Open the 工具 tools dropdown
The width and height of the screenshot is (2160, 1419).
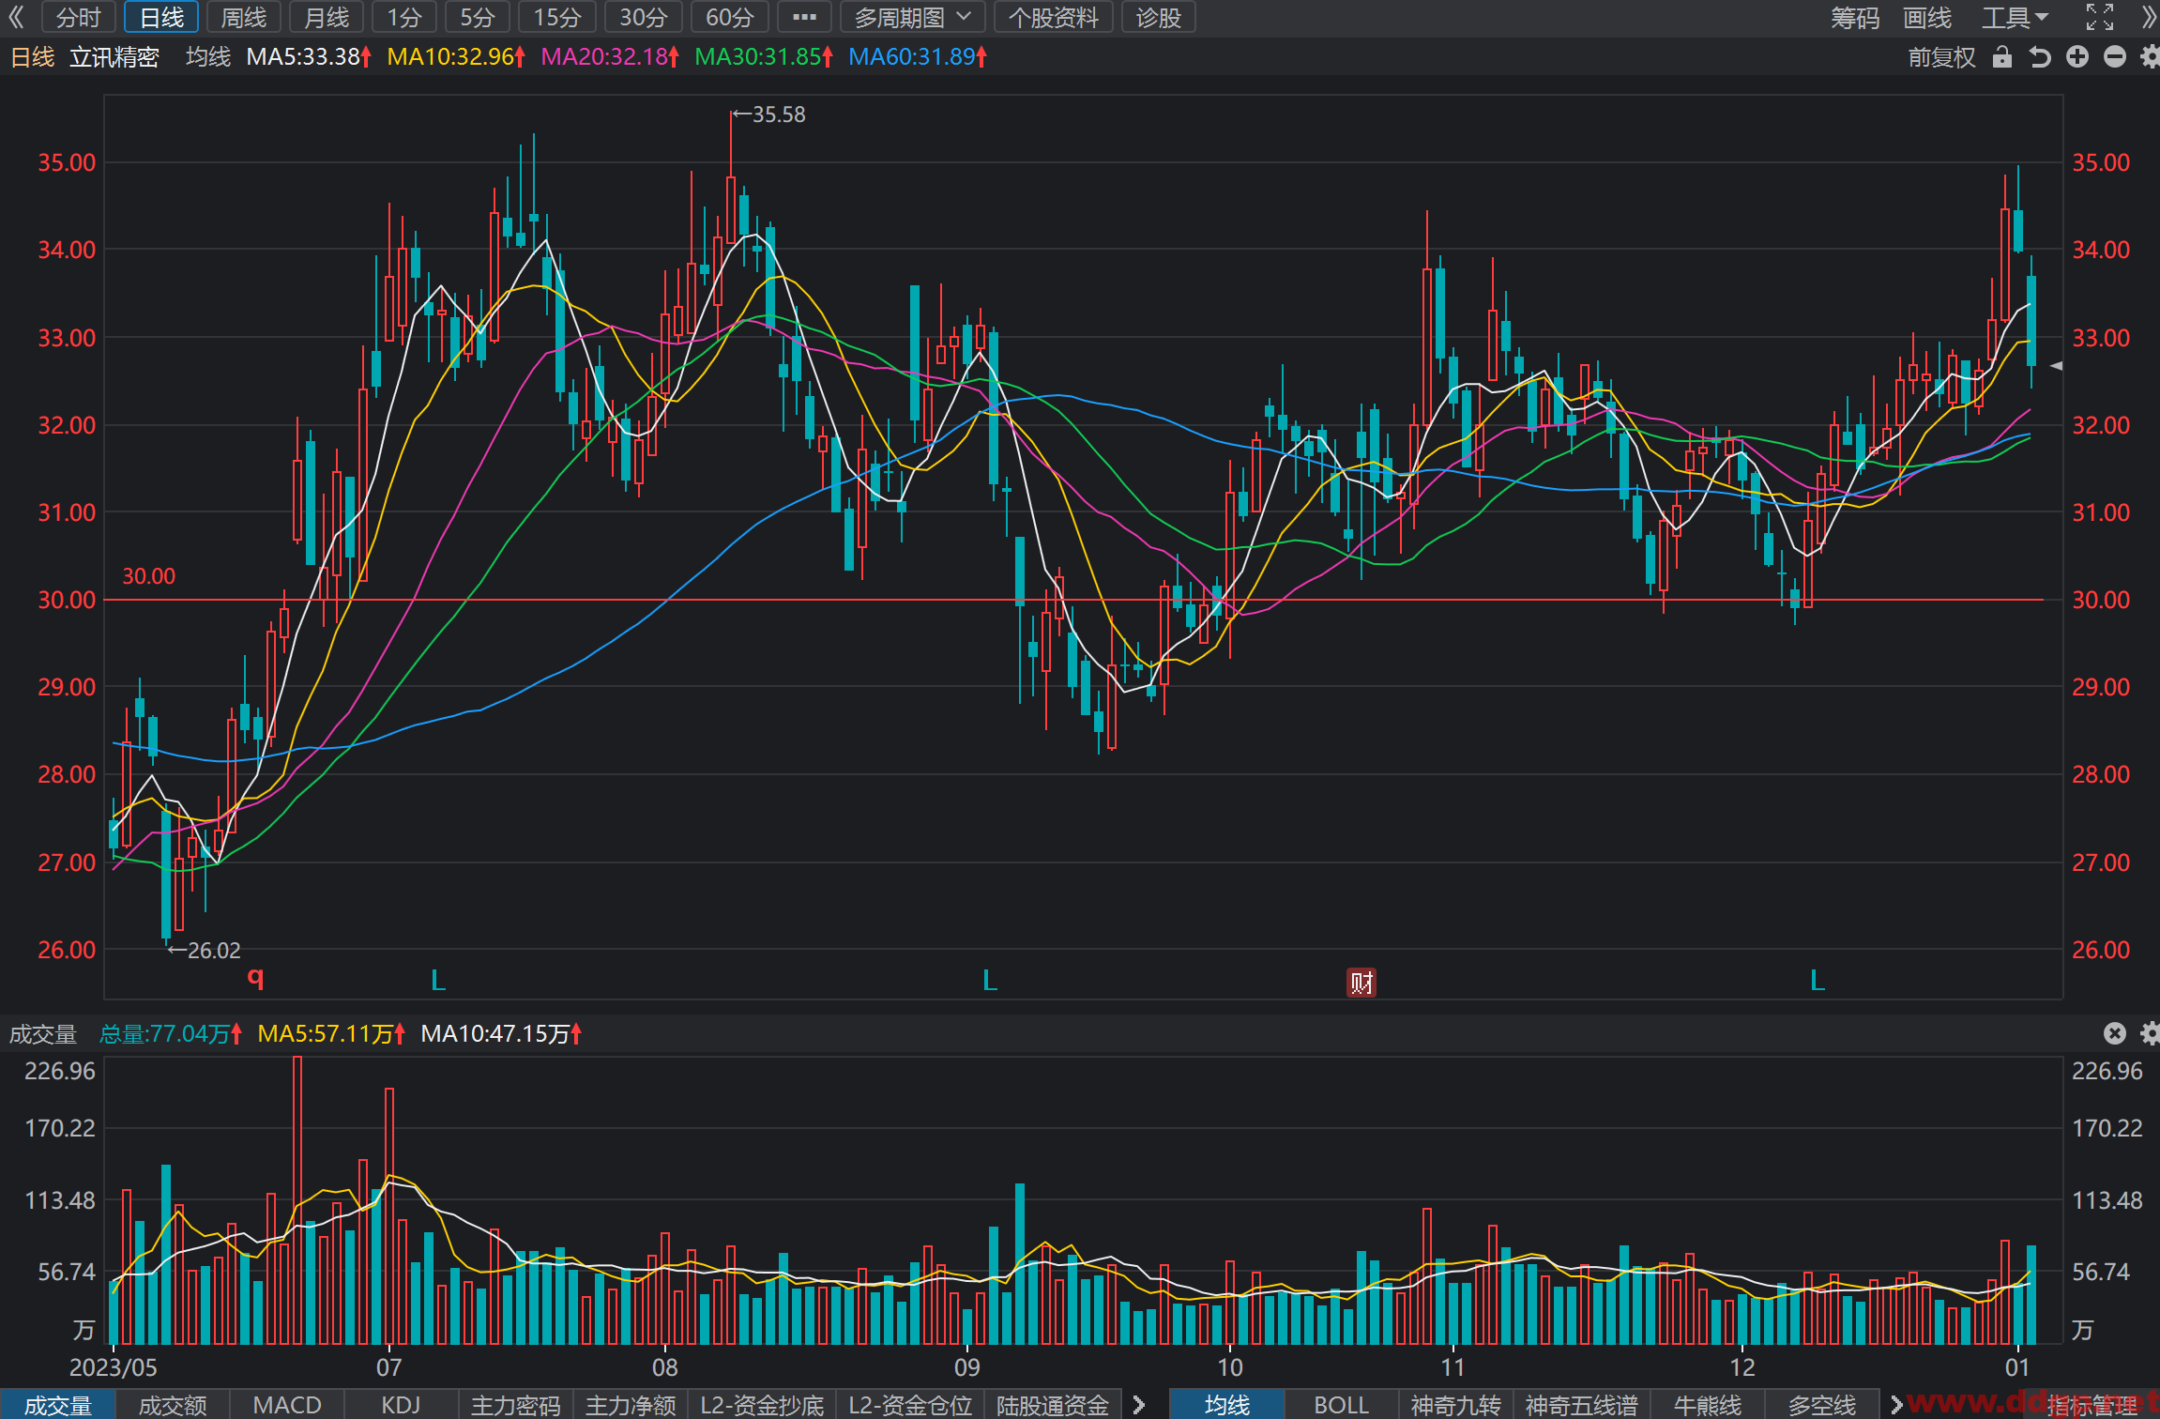(x=2015, y=17)
